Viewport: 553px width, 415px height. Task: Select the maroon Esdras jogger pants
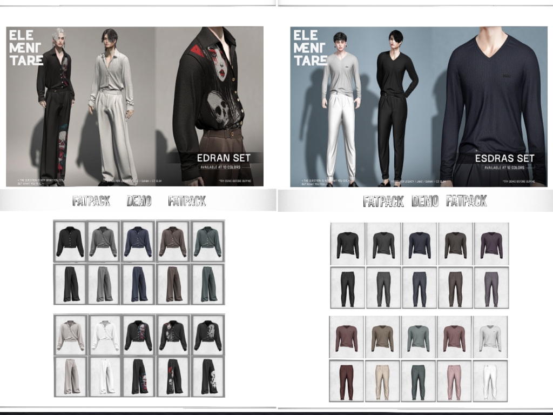[347, 380]
